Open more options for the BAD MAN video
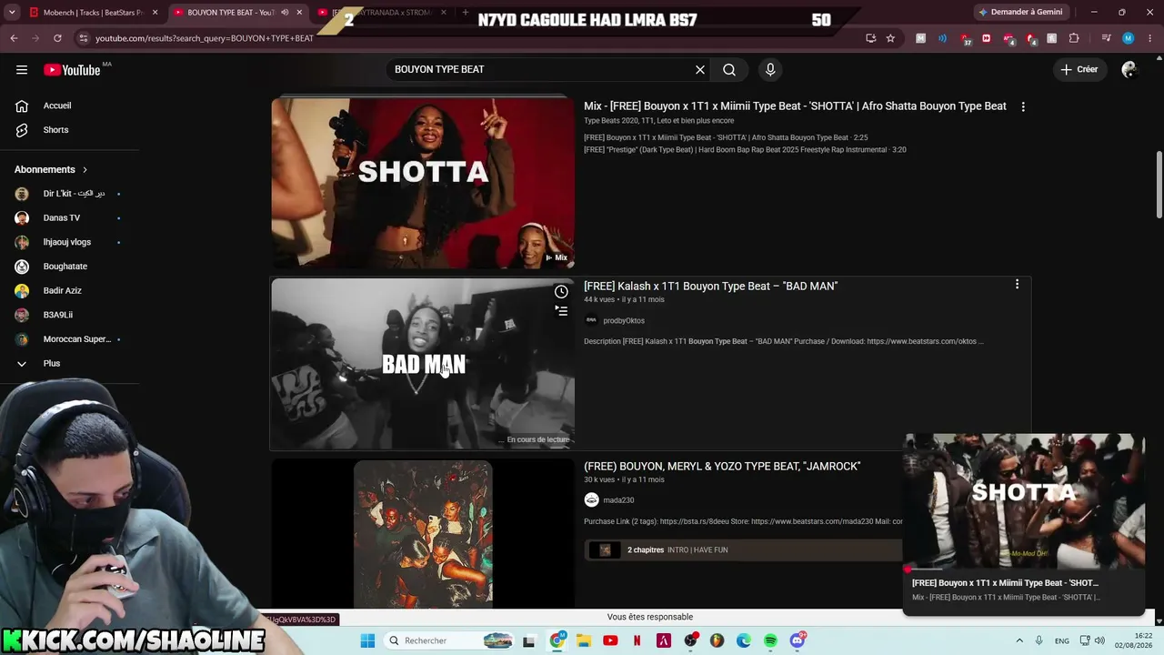 pyautogui.click(x=1017, y=285)
